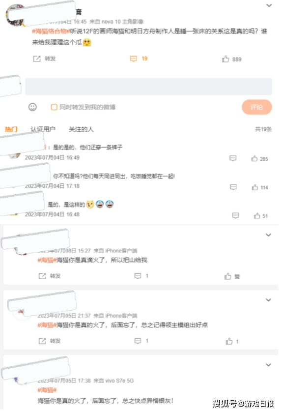This screenshot has height=412, width=281.
Task: Check 同时转发到我的微博 checkbox
Action: pyautogui.click(x=54, y=107)
